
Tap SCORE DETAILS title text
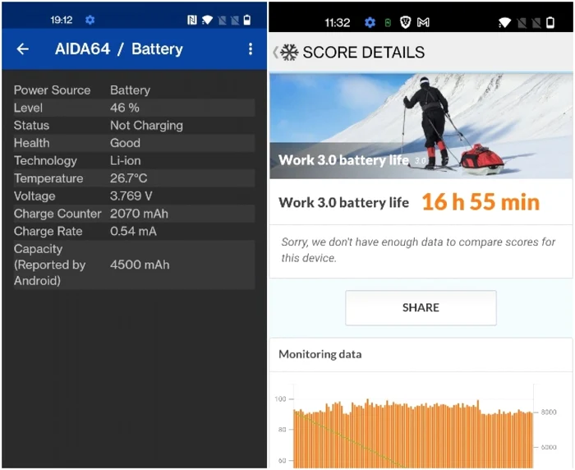point(363,53)
